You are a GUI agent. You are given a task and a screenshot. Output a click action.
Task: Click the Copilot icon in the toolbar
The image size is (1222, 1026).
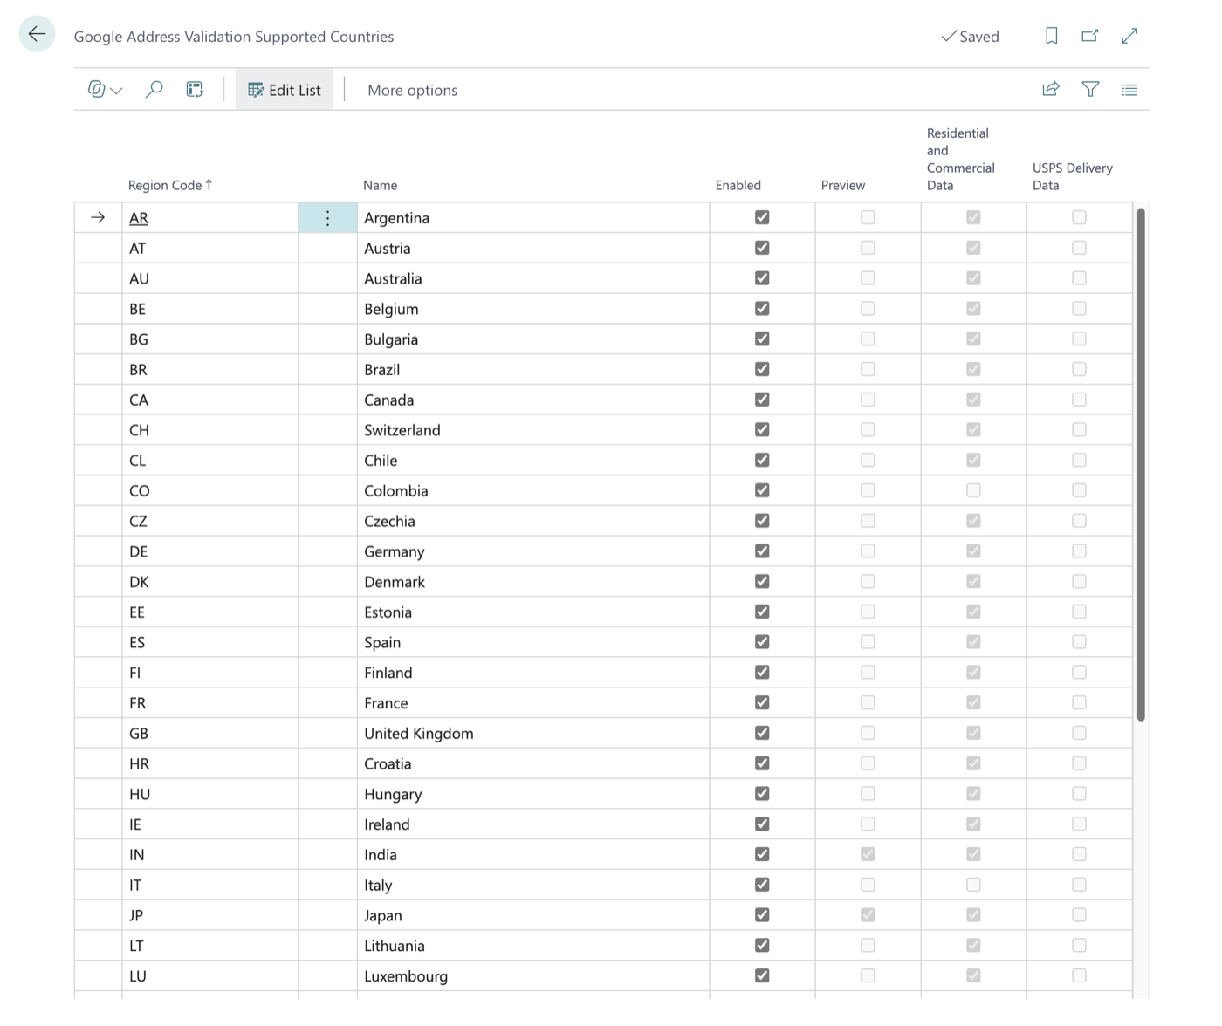tap(97, 89)
